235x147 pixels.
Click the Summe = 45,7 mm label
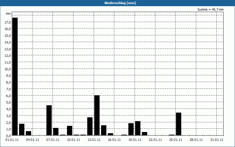(210, 9)
